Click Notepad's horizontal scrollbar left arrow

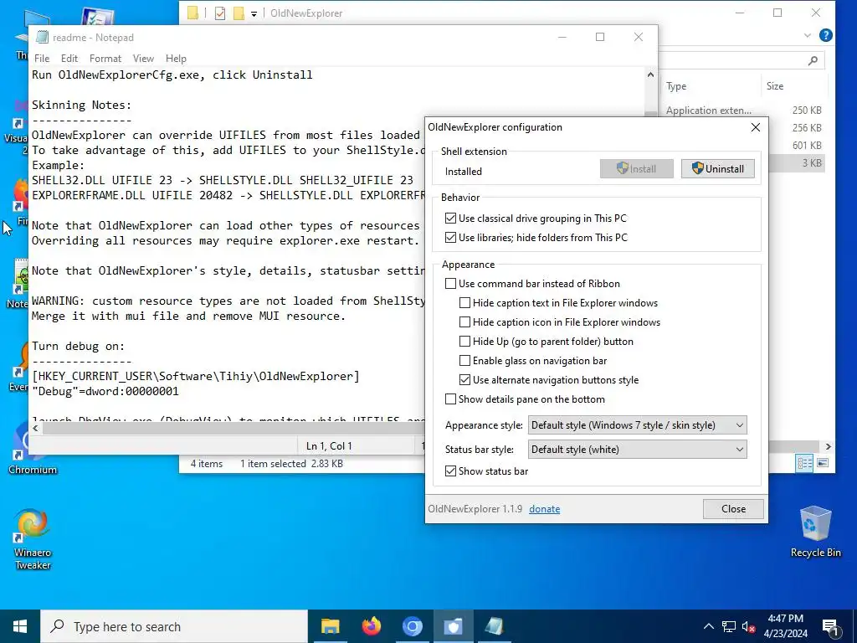click(x=35, y=428)
